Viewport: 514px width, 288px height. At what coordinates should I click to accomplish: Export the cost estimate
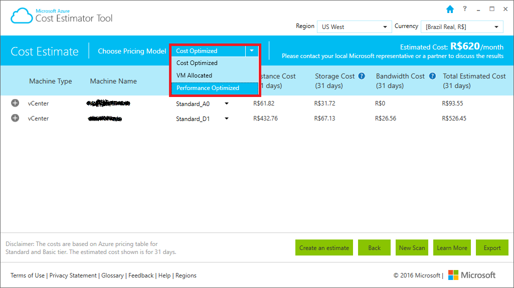492,247
